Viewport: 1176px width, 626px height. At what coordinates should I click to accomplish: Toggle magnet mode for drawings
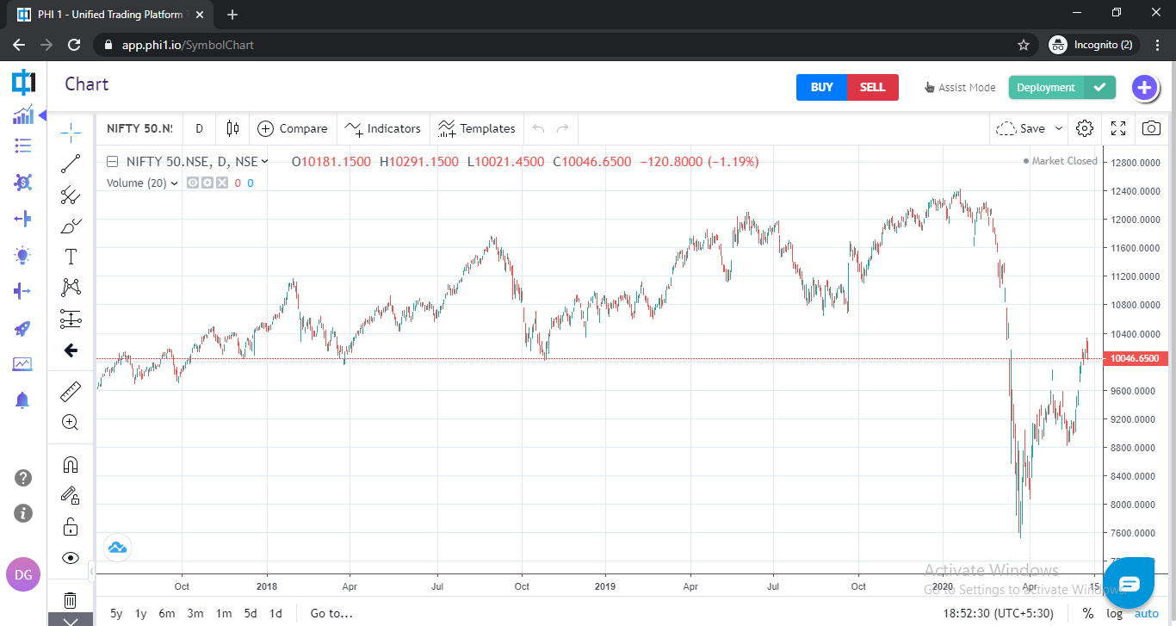tap(71, 465)
